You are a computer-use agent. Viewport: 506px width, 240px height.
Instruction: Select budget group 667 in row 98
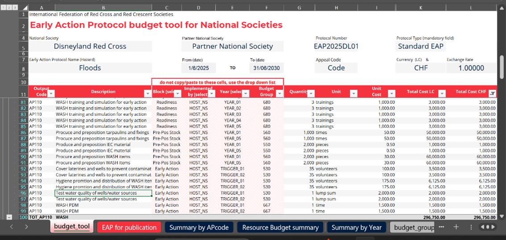pyautogui.click(x=266, y=205)
